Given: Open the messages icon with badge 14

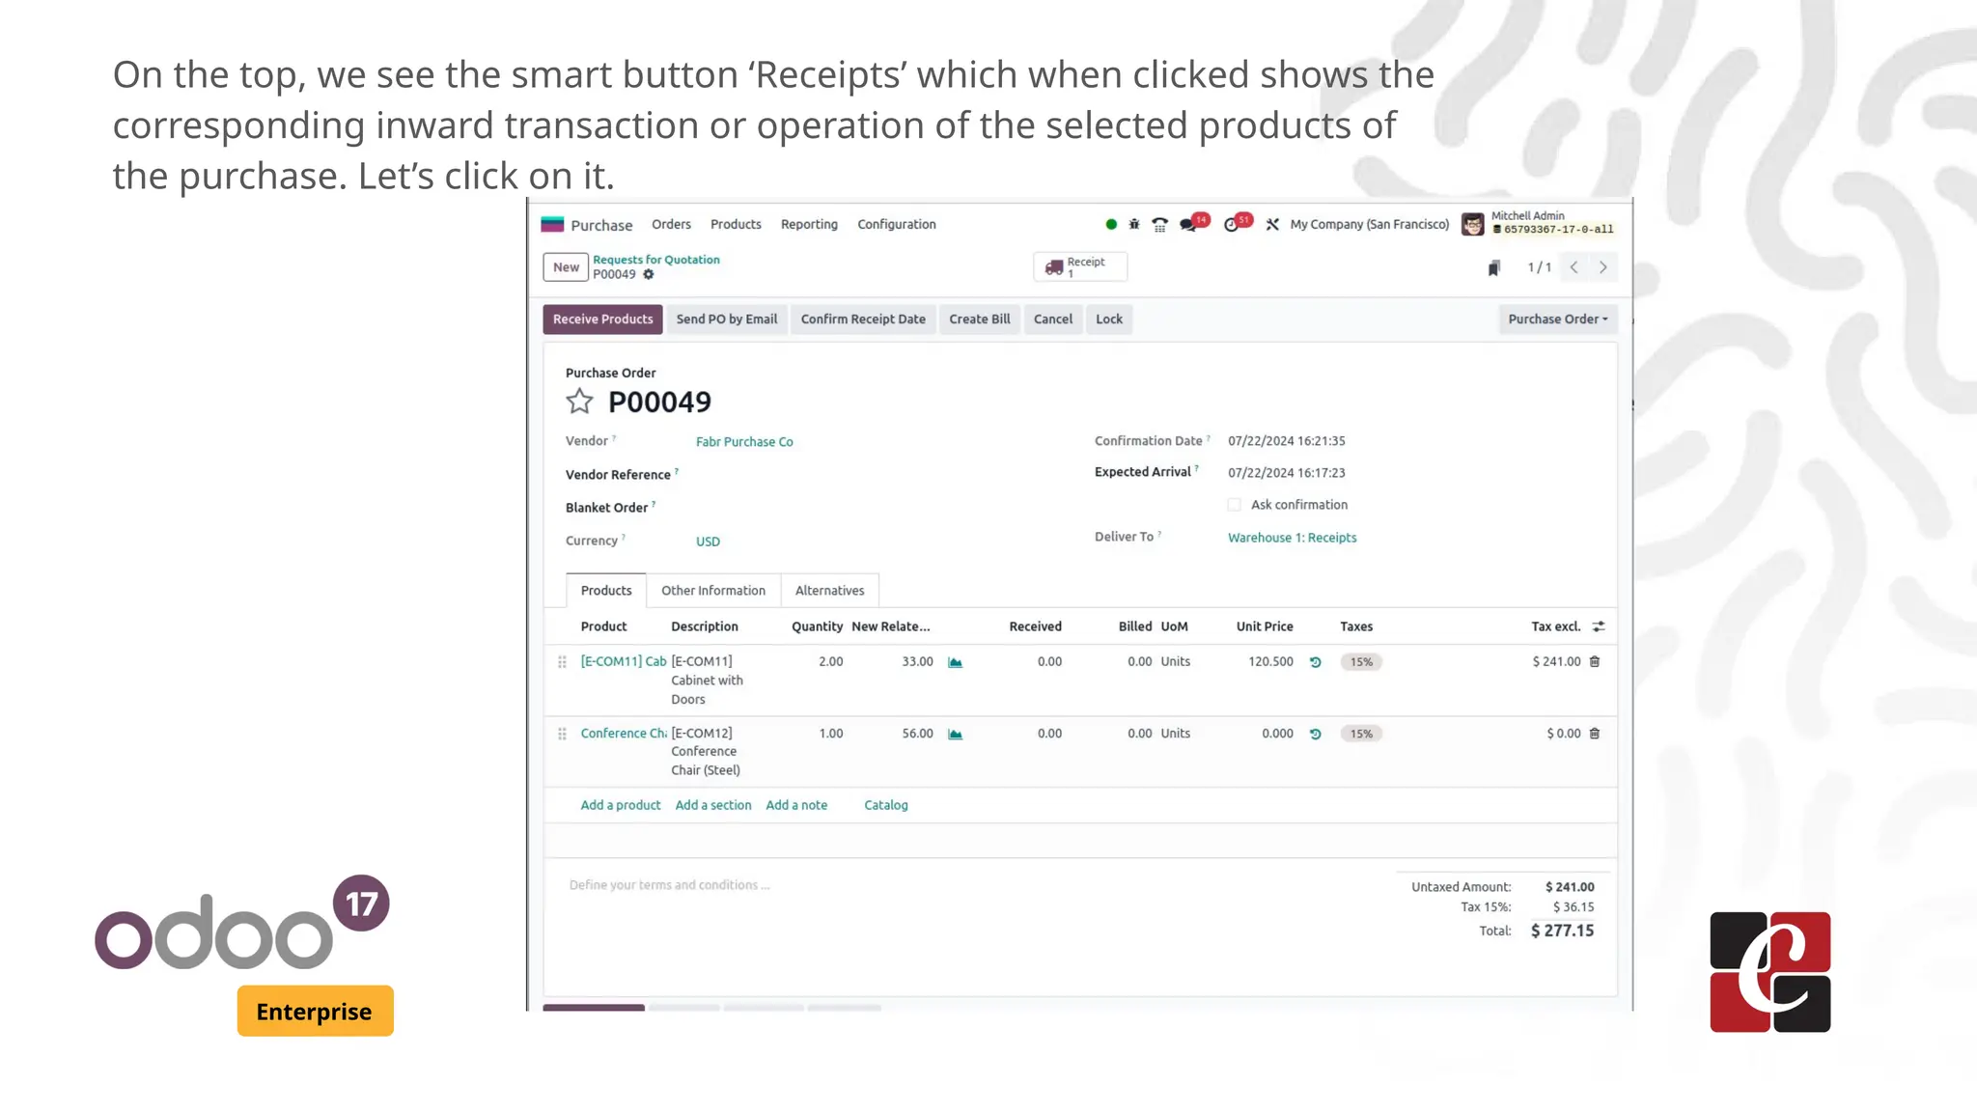Looking at the screenshot, I should tap(1192, 223).
